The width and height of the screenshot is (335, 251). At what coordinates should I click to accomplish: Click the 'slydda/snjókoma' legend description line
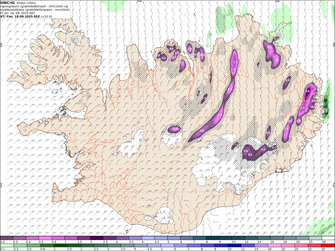[35, 9]
